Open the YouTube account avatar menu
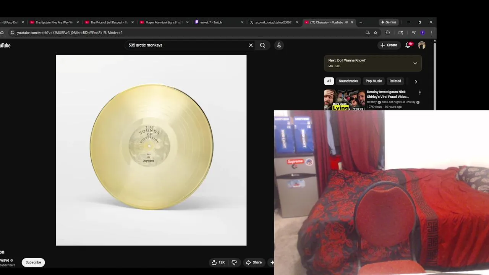This screenshot has width=489, height=275. click(422, 45)
